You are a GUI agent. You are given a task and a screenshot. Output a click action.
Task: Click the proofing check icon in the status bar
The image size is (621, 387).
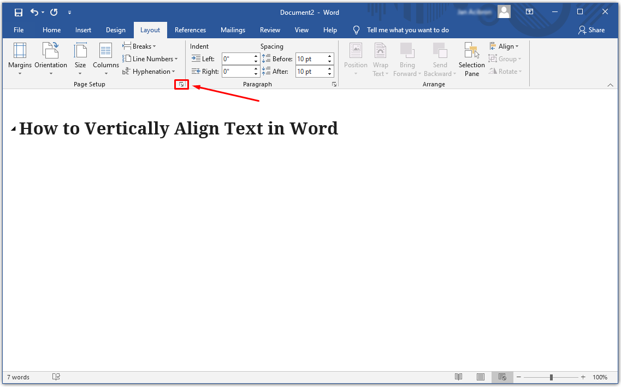pyautogui.click(x=56, y=377)
